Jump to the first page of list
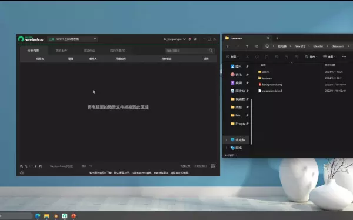The height and width of the screenshot is (220, 353). coord(21,166)
